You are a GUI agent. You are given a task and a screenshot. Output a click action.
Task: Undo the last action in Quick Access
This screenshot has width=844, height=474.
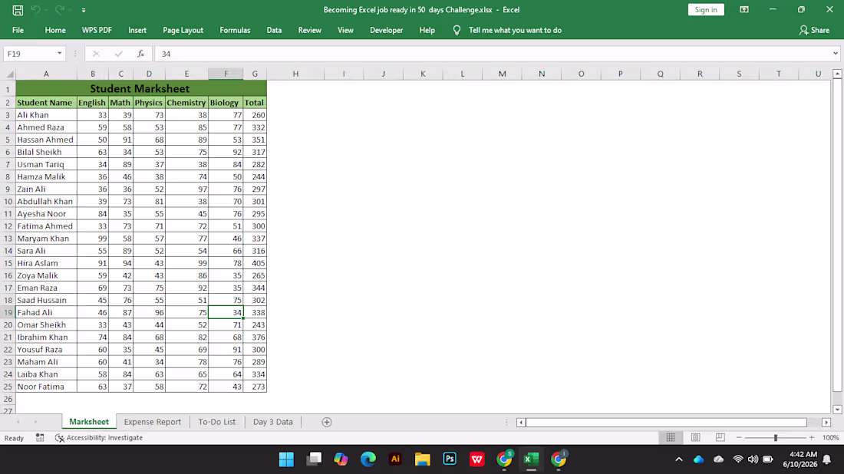pyautogui.click(x=35, y=10)
